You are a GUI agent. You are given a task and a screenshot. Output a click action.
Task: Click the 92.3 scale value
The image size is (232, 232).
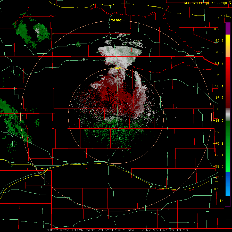(x=219, y=40)
